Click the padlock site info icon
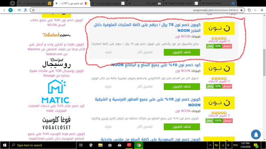Screen dimensions: 266x149 click(x=241, y=10)
